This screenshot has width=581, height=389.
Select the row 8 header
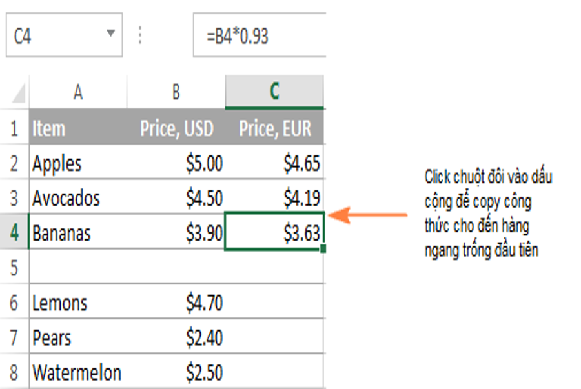pyautogui.click(x=14, y=372)
